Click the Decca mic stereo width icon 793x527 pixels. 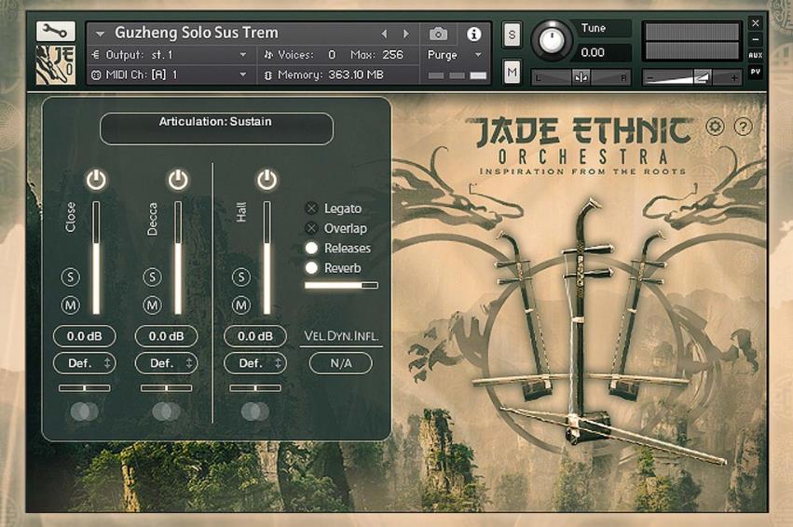[167, 412]
